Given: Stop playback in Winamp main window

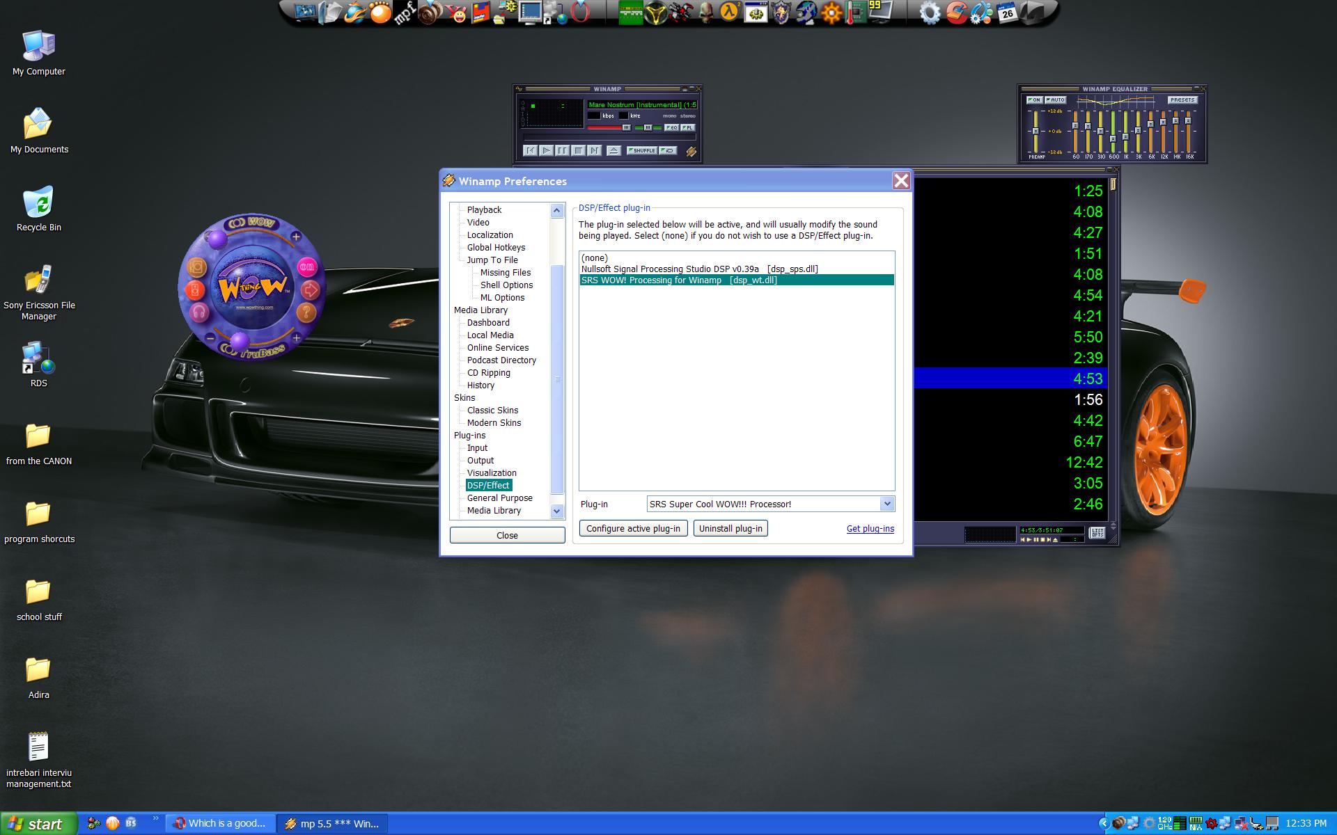Looking at the screenshot, I should (x=579, y=150).
